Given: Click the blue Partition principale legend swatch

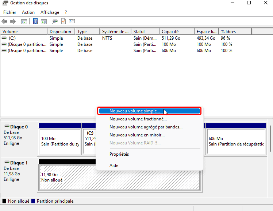Looking at the screenshot, I should coord(33,201).
